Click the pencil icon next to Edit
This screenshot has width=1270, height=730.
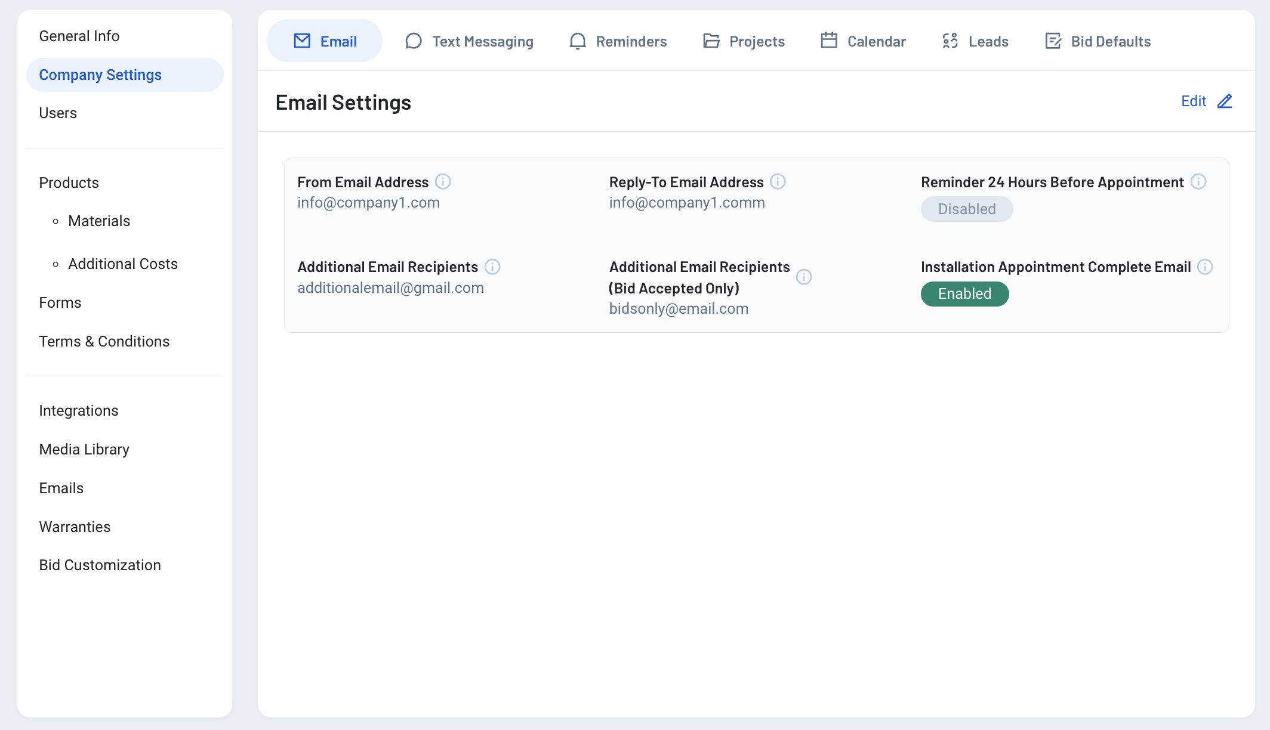[x=1225, y=101]
